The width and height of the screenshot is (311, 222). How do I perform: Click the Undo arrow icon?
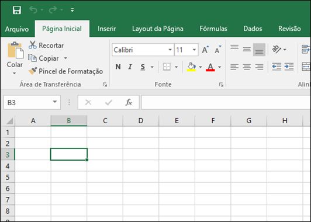pyautogui.click(x=33, y=10)
